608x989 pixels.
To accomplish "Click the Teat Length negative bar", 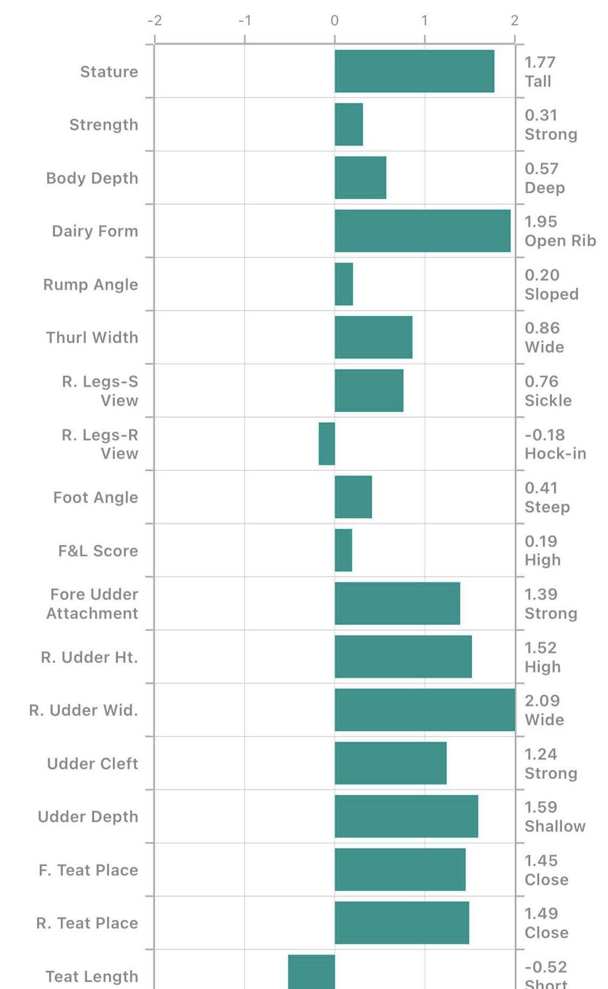I will [x=312, y=972].
